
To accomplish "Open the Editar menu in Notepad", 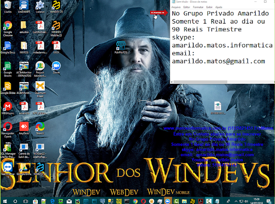I will 186,7.
